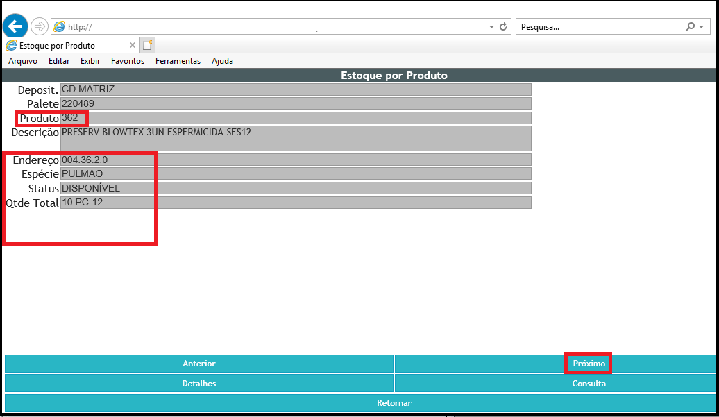
Task: Click the Estoque por Produto page header
Action: (x=394, y=75)
